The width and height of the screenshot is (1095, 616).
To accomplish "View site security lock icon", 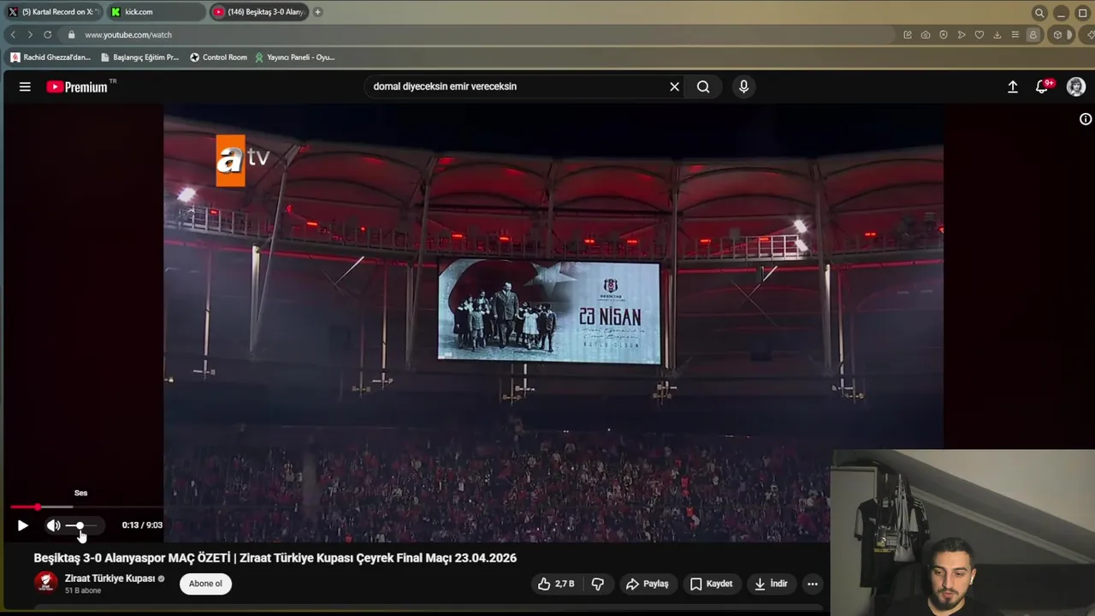I will tap(72, 35).
